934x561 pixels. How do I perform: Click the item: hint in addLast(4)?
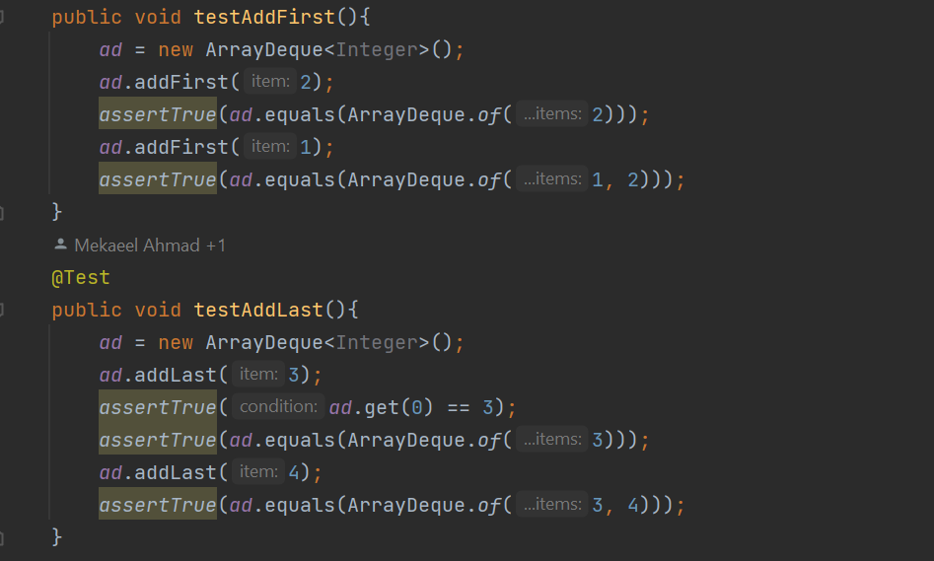coord(258,472)
